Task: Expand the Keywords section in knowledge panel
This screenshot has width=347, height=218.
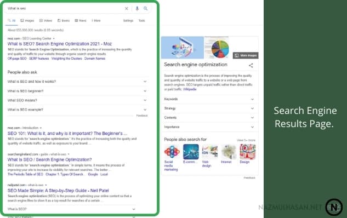Action: (209, 99)
